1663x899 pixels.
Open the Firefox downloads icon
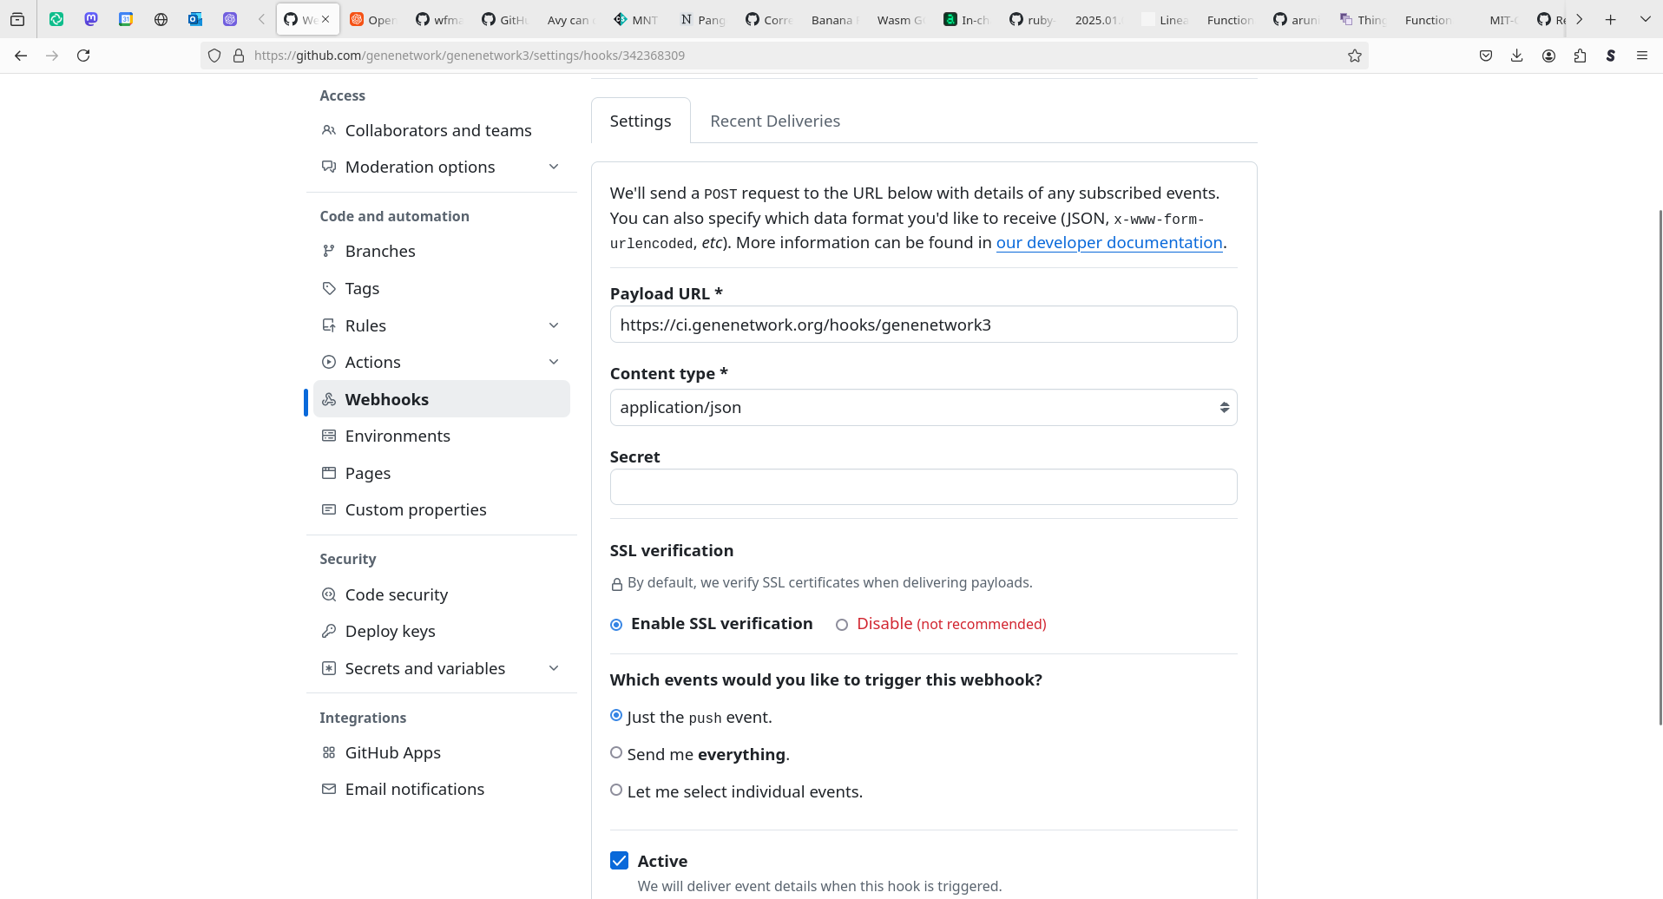pos(1516,56)
